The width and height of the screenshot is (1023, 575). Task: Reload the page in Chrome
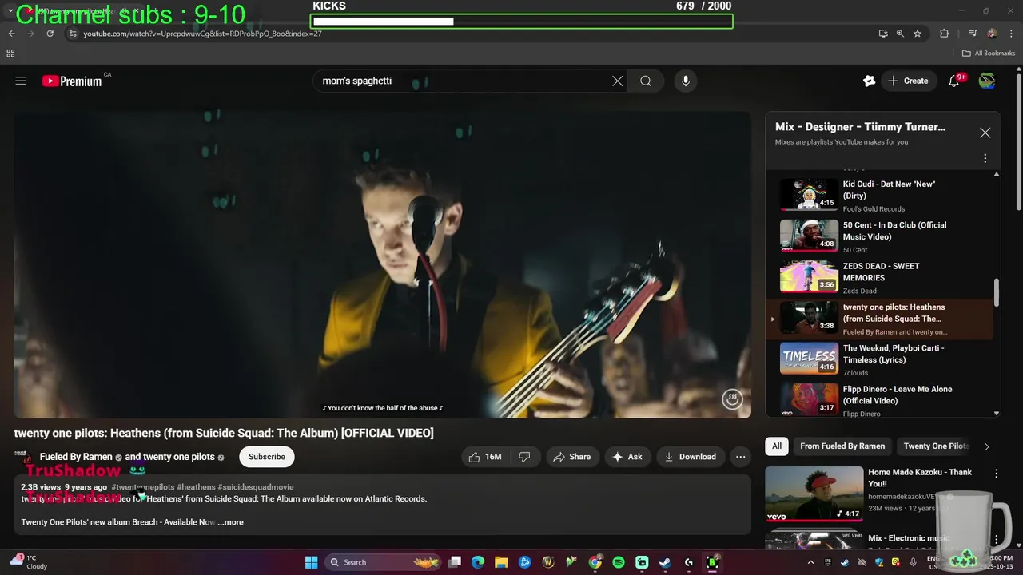(50, 34)
